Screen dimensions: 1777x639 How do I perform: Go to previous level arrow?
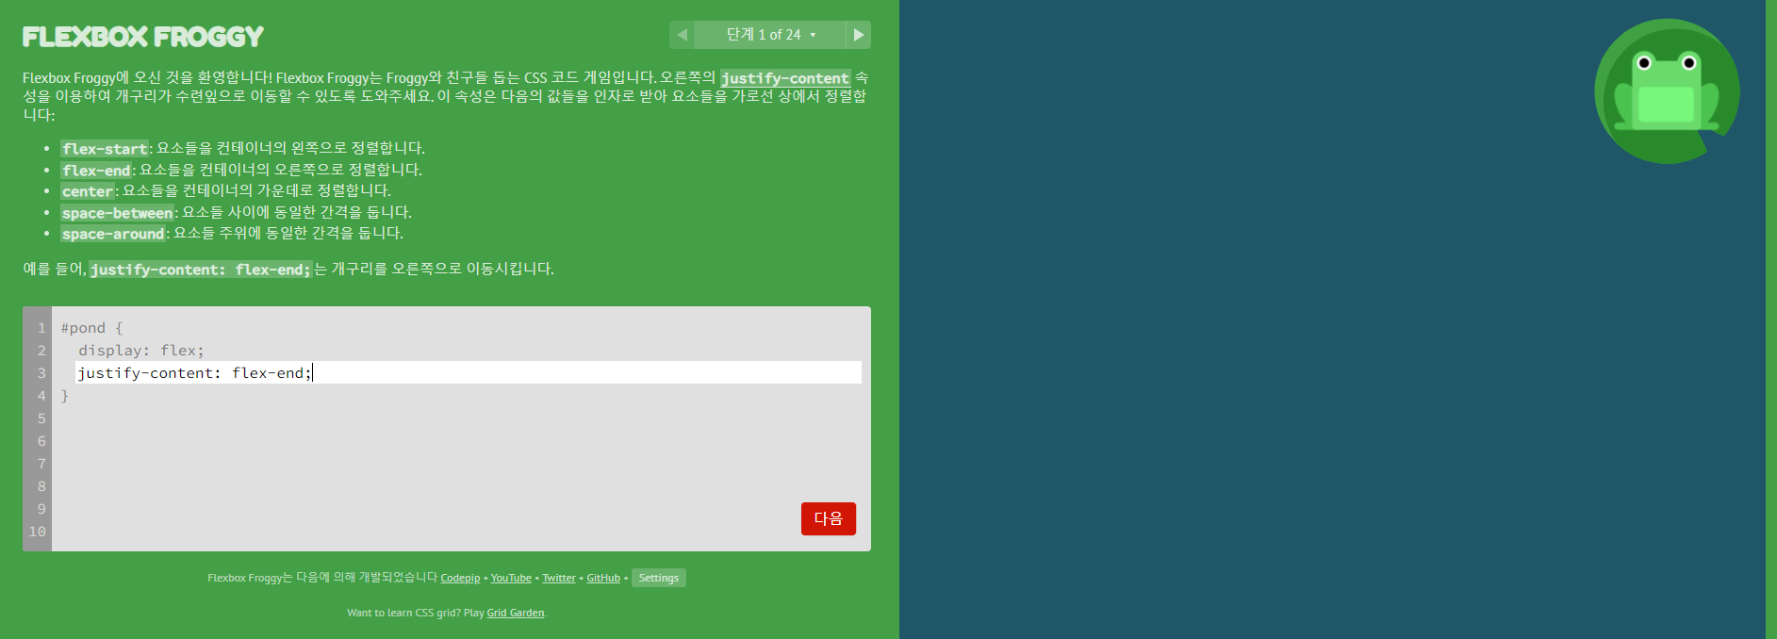[x=682, y=35]
